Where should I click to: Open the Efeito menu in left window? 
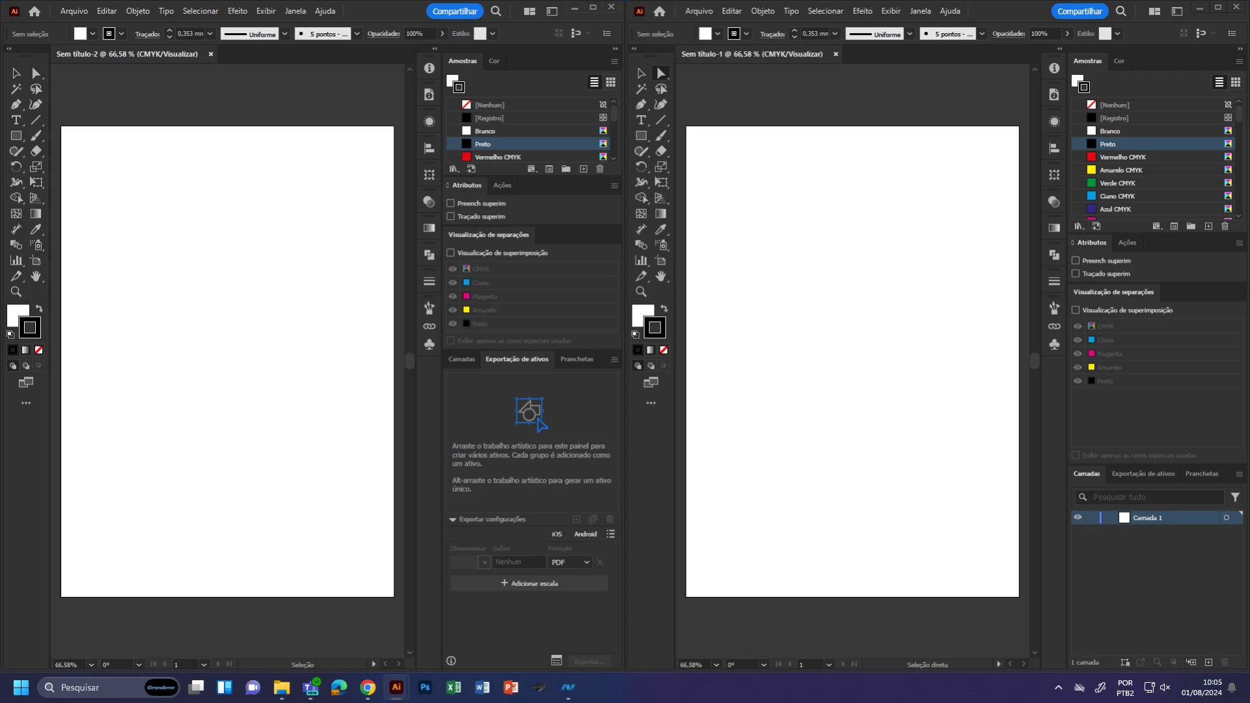click(x=237, y=11)
